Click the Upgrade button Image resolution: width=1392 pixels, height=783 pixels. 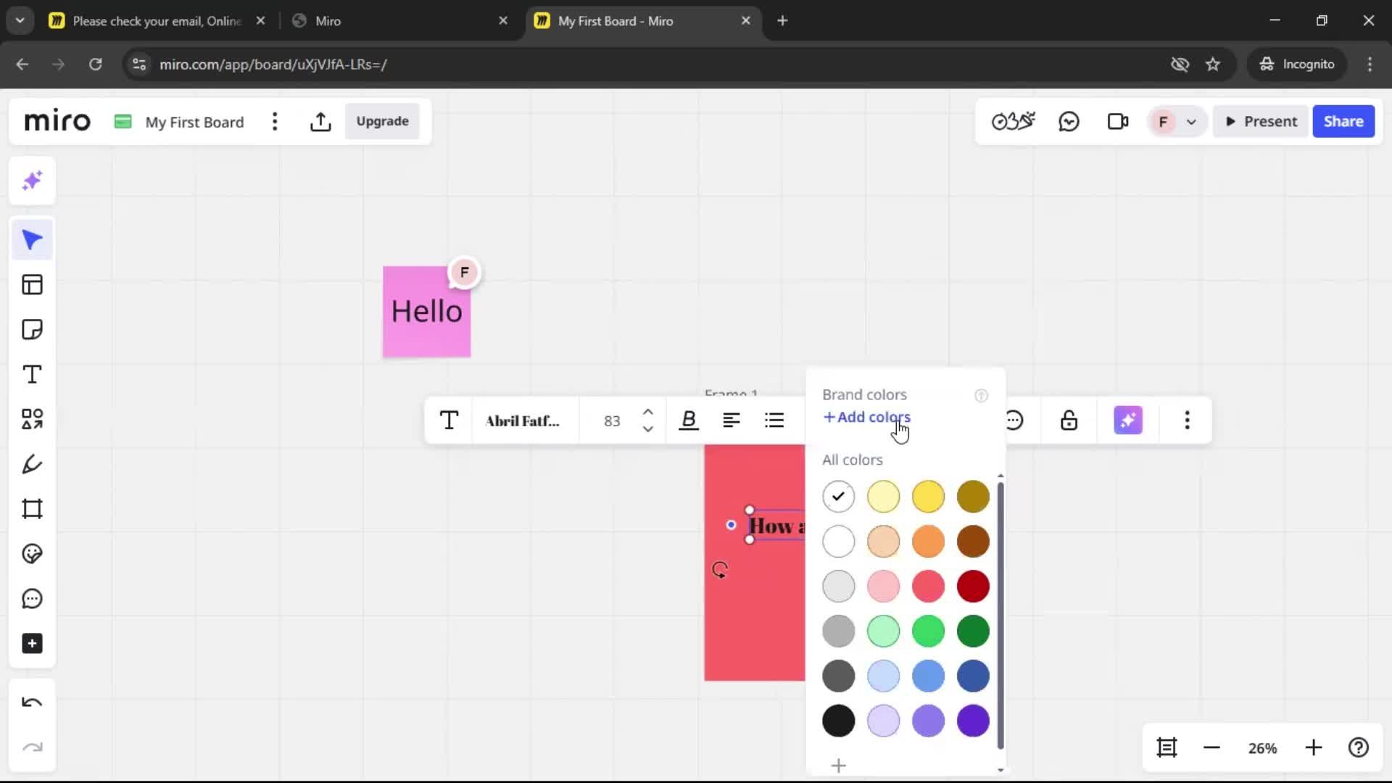pos(382,122)
